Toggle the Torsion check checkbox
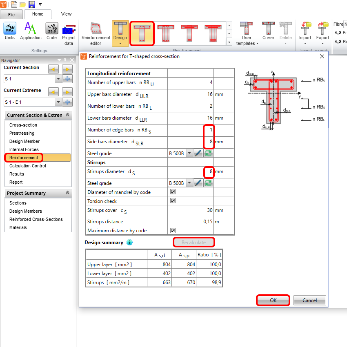Screen dimensions: 347x347 pyautogui.click(x=173, y=201)
